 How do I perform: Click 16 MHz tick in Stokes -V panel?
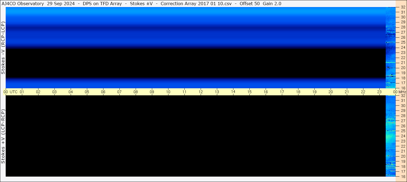coord(403,88)
